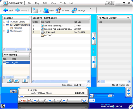Click the REC record button

[x=24, y=101]
